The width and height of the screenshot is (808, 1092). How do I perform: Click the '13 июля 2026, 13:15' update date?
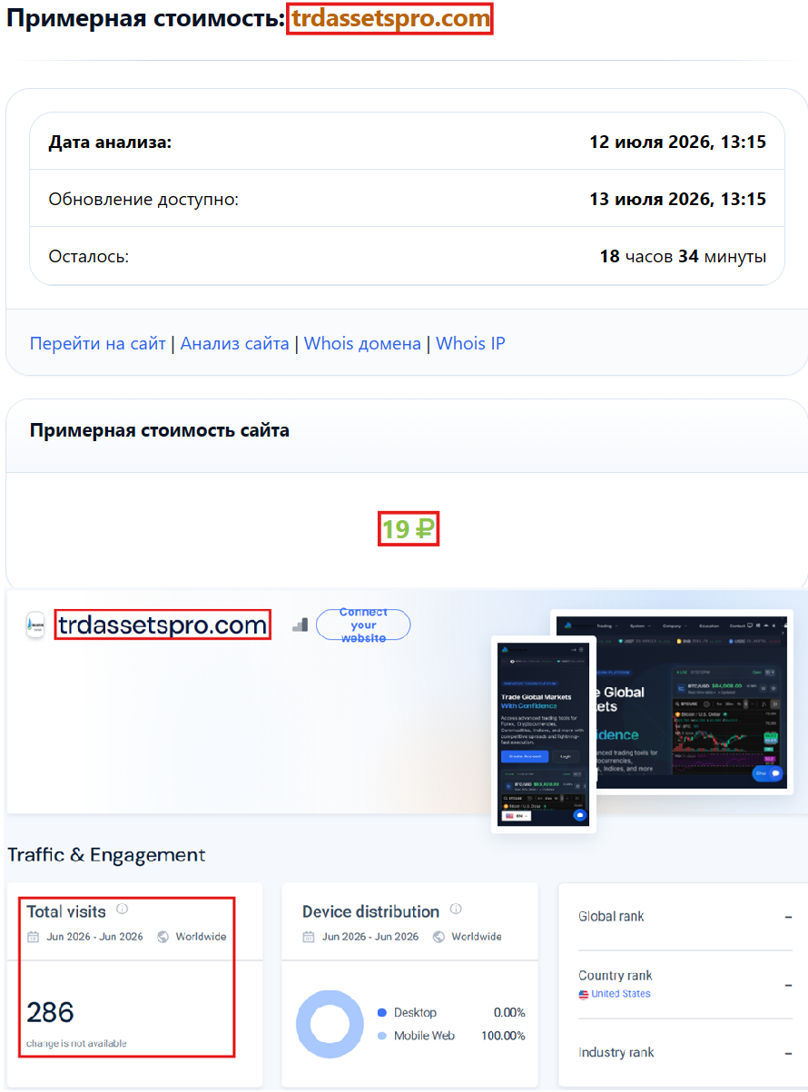678,199
